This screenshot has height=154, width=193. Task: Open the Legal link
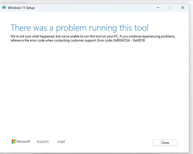(61, 142)
